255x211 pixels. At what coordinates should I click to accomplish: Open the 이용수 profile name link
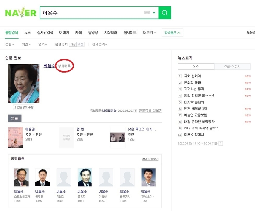pos(49,66)
